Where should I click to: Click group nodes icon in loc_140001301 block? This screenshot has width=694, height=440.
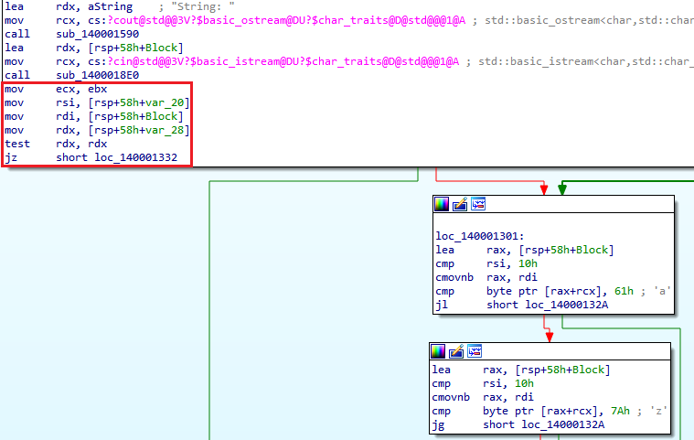pos(478,203)
